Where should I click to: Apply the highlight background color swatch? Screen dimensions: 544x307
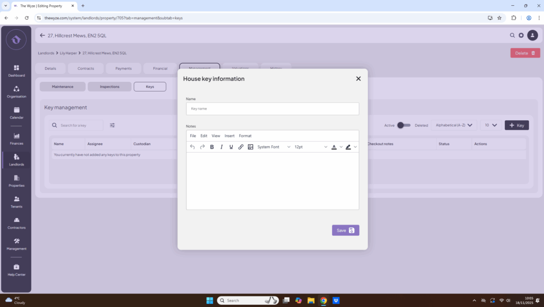click(348, 147)
